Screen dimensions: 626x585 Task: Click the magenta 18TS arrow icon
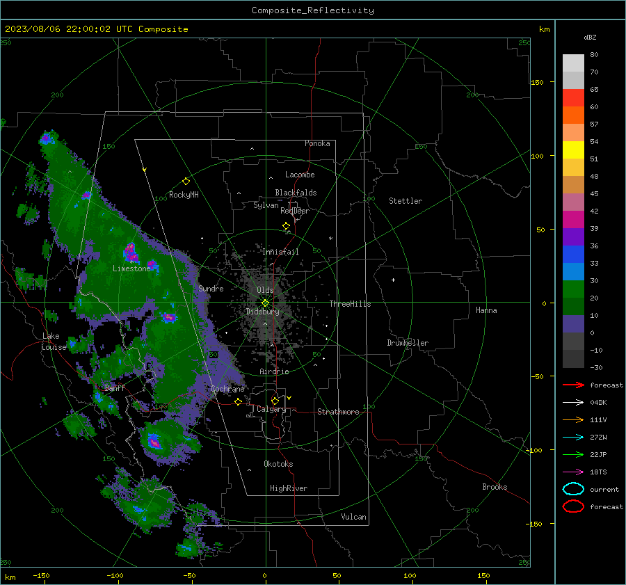click(573, 472)
